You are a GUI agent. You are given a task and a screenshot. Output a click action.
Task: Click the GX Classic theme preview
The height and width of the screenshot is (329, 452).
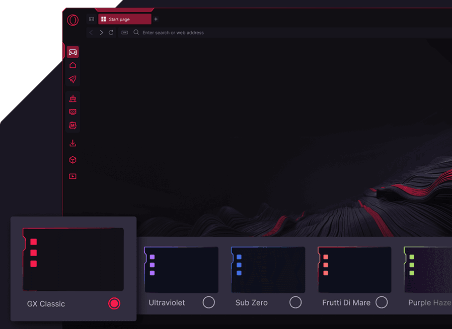[x=73, y=259]
